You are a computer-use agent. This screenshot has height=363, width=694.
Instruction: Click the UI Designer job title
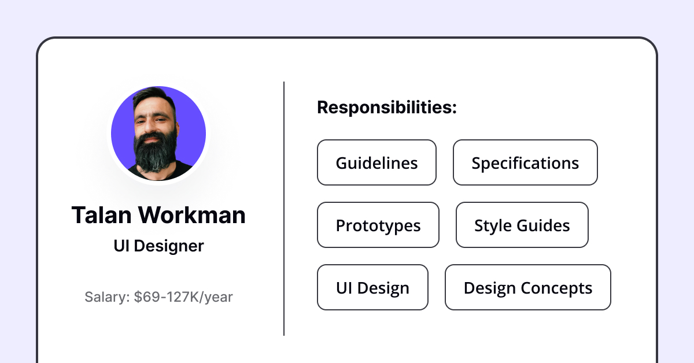point(158,246)
